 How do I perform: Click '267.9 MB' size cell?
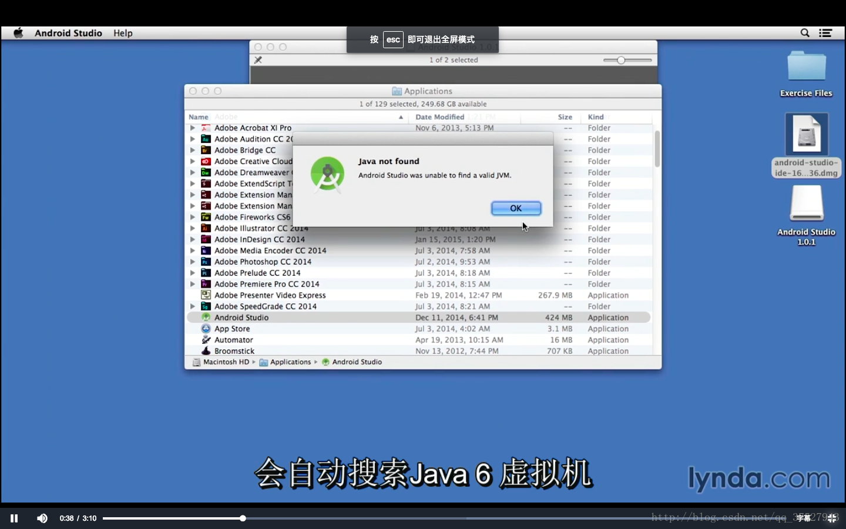[x=555, y=295]
